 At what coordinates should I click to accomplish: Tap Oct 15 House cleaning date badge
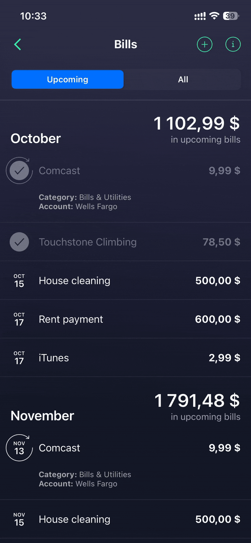(x=19, y=281)
